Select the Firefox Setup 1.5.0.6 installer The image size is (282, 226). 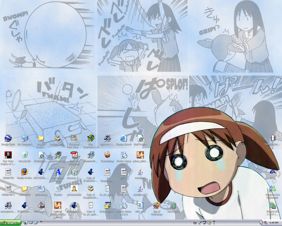(x=124, y=205)
